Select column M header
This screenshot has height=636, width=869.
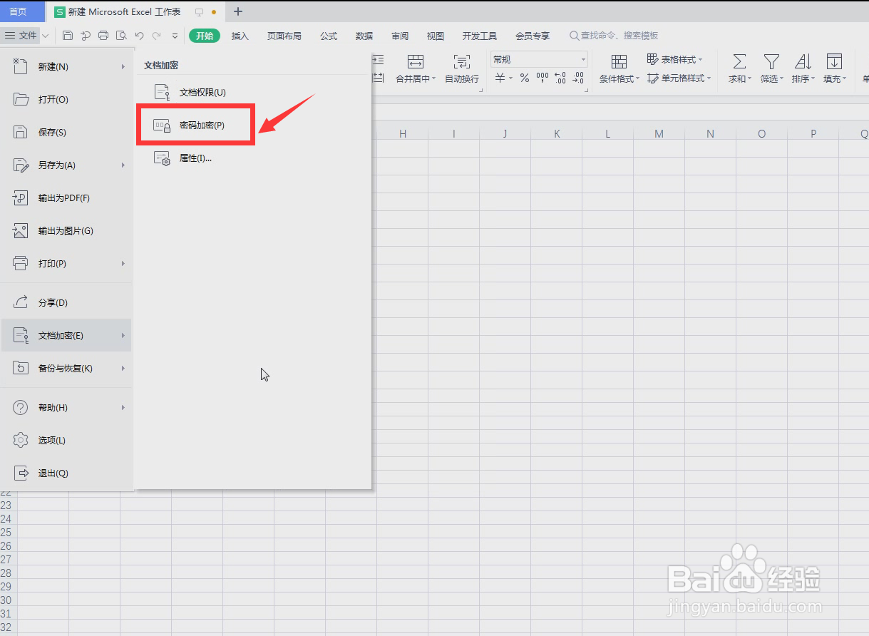(x=659, y=133)
